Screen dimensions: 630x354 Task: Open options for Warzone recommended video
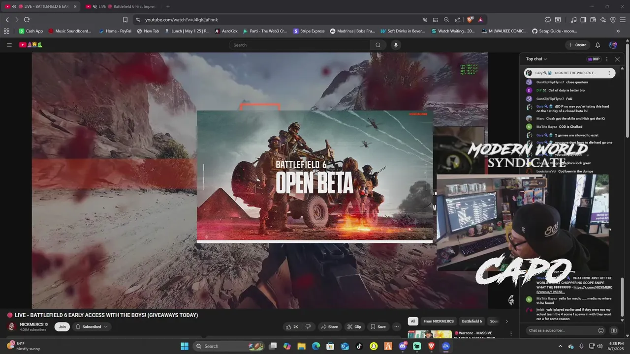pyautogui.click(x=511, y=333)
